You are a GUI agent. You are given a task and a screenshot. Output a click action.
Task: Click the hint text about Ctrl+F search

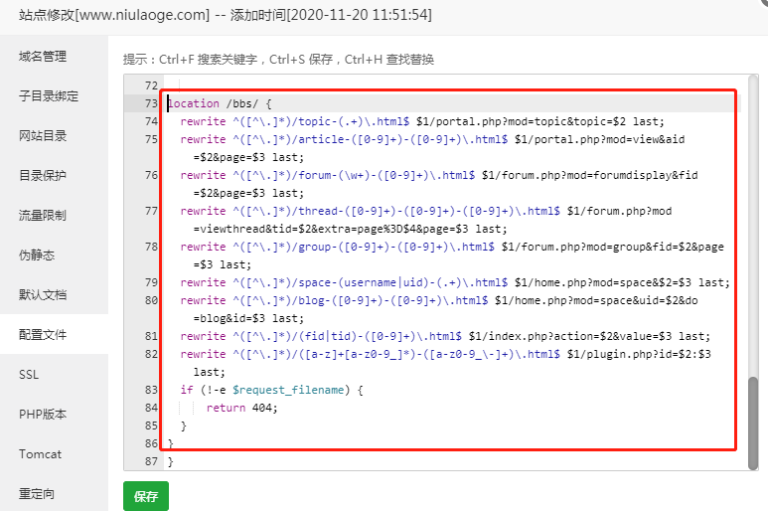(278, 60)
